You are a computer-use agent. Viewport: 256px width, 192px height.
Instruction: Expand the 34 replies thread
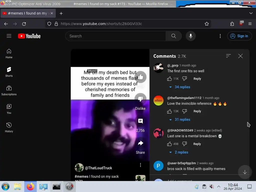[x=180, y=87]
